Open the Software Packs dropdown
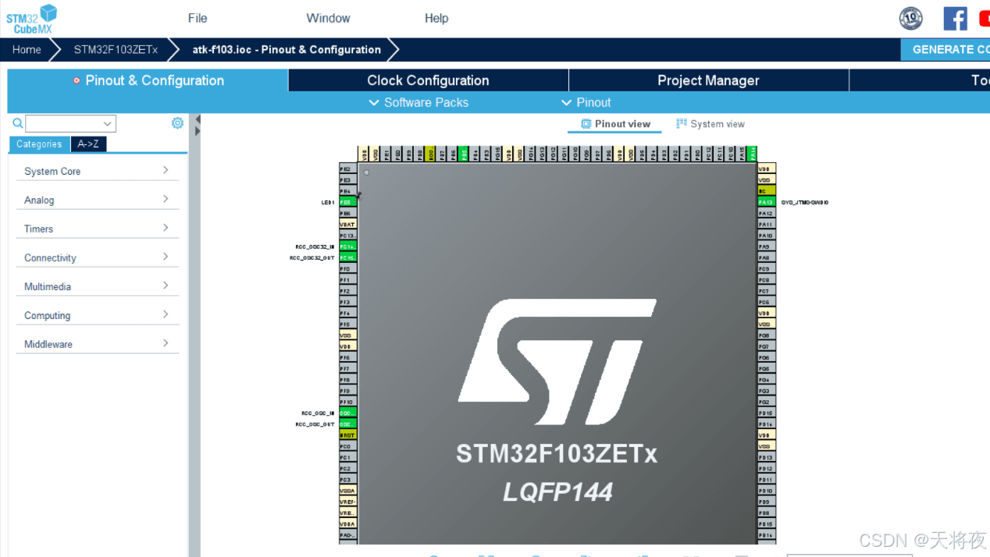990x557 pixels. pos(418,102)
